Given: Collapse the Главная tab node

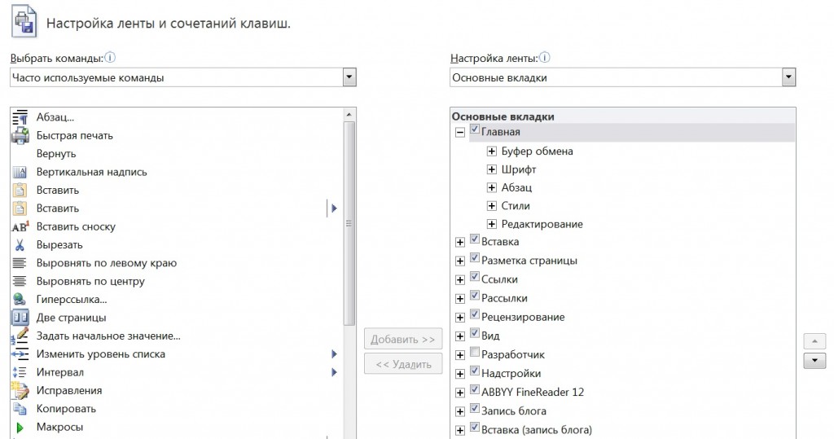Looking at the screenshot, I should coord(460,132).
